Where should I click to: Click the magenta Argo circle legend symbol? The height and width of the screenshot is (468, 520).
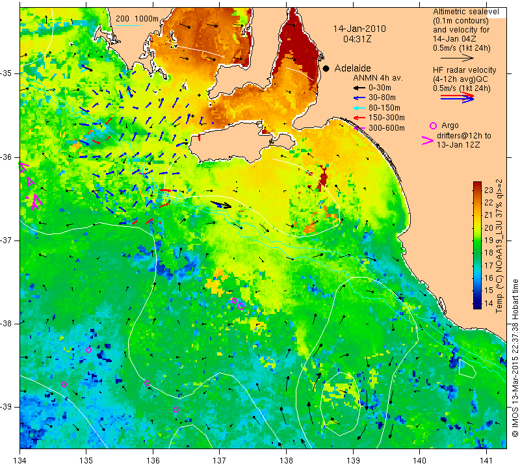pyautogui.click(x=433, y=125)
